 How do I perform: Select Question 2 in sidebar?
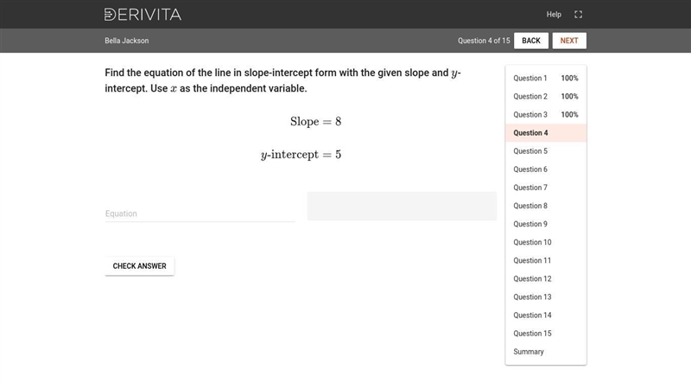click(546, 96)
